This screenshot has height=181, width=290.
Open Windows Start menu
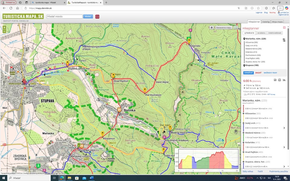4,178
